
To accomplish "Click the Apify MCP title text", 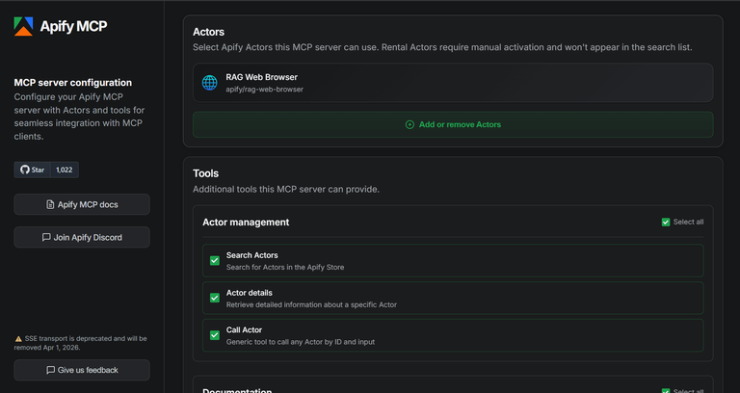I will point(73,26).
